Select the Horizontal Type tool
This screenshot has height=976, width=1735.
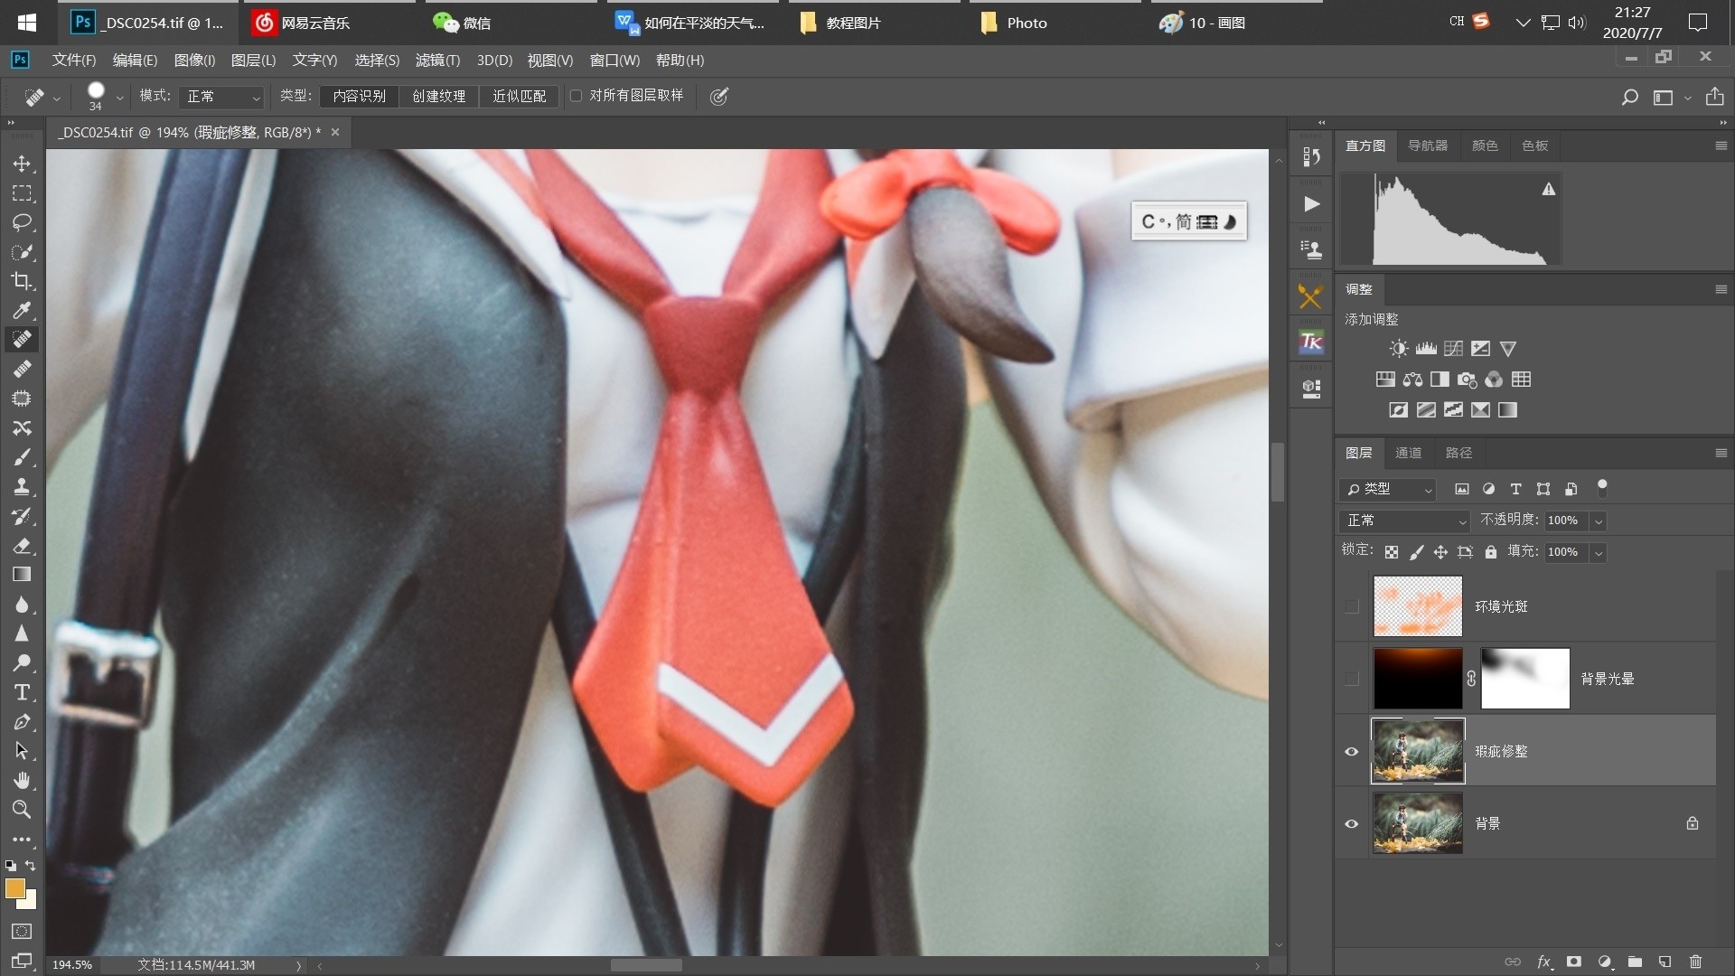[x=22, y=692]
